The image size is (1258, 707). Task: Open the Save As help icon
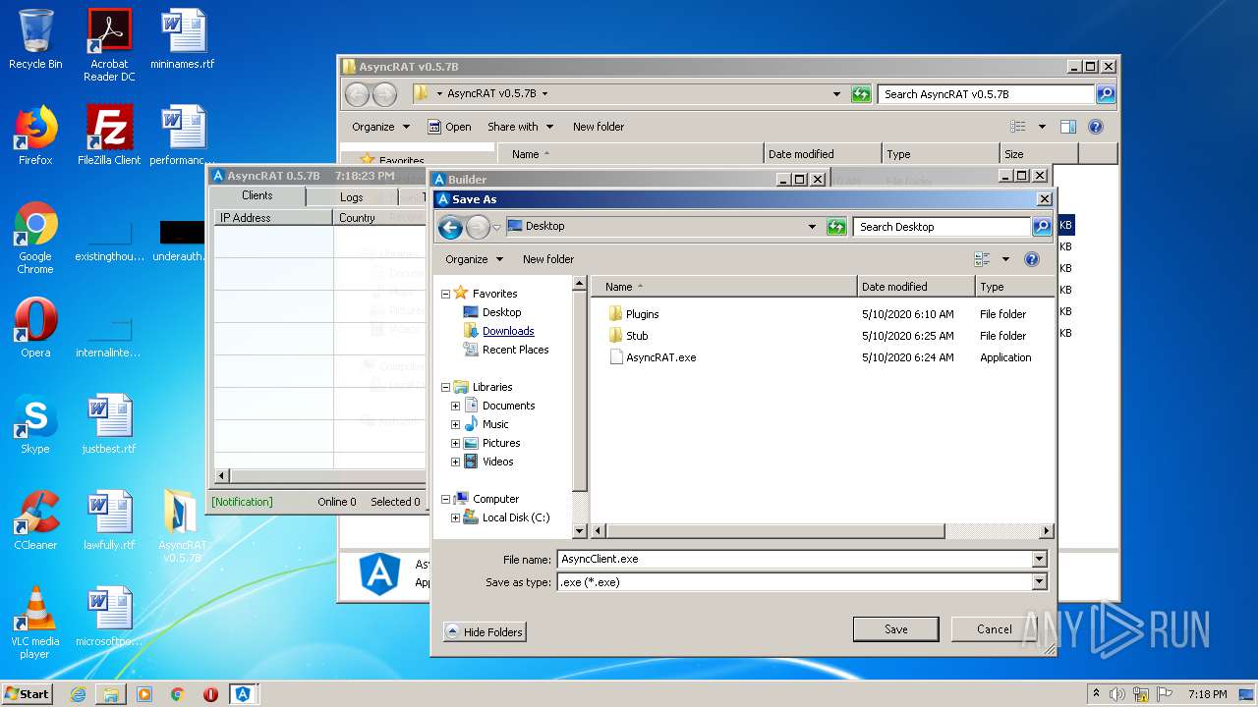(x=1032, y=259)
